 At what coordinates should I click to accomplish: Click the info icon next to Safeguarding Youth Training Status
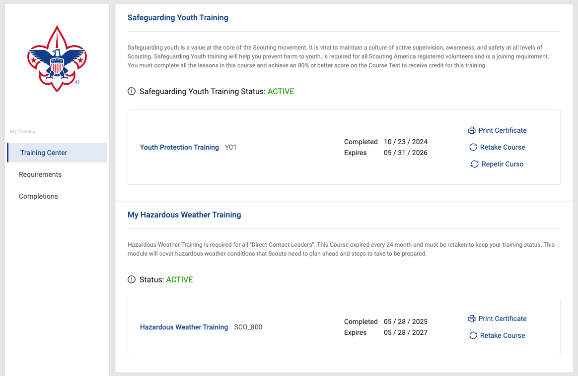[132, 91]
